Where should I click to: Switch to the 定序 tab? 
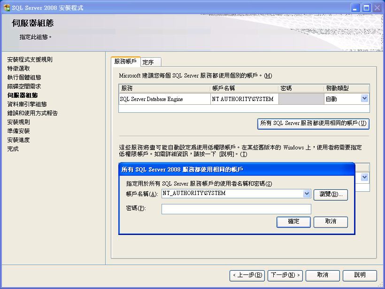(x=151, y=62)
